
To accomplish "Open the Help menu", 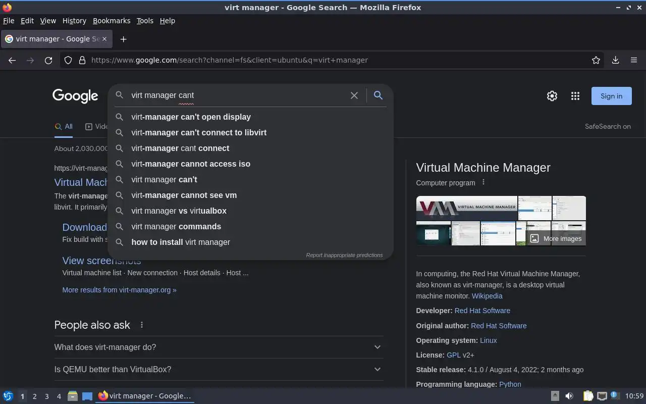I will [167, 21].
